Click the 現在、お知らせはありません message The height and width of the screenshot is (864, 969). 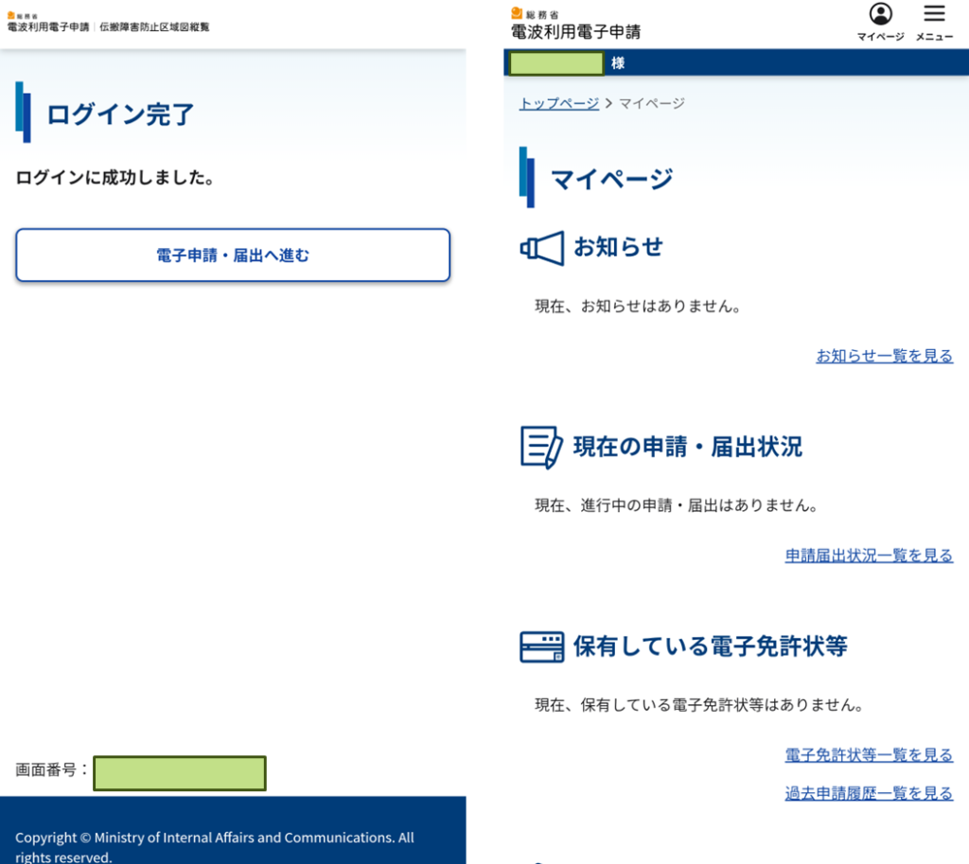637,307
